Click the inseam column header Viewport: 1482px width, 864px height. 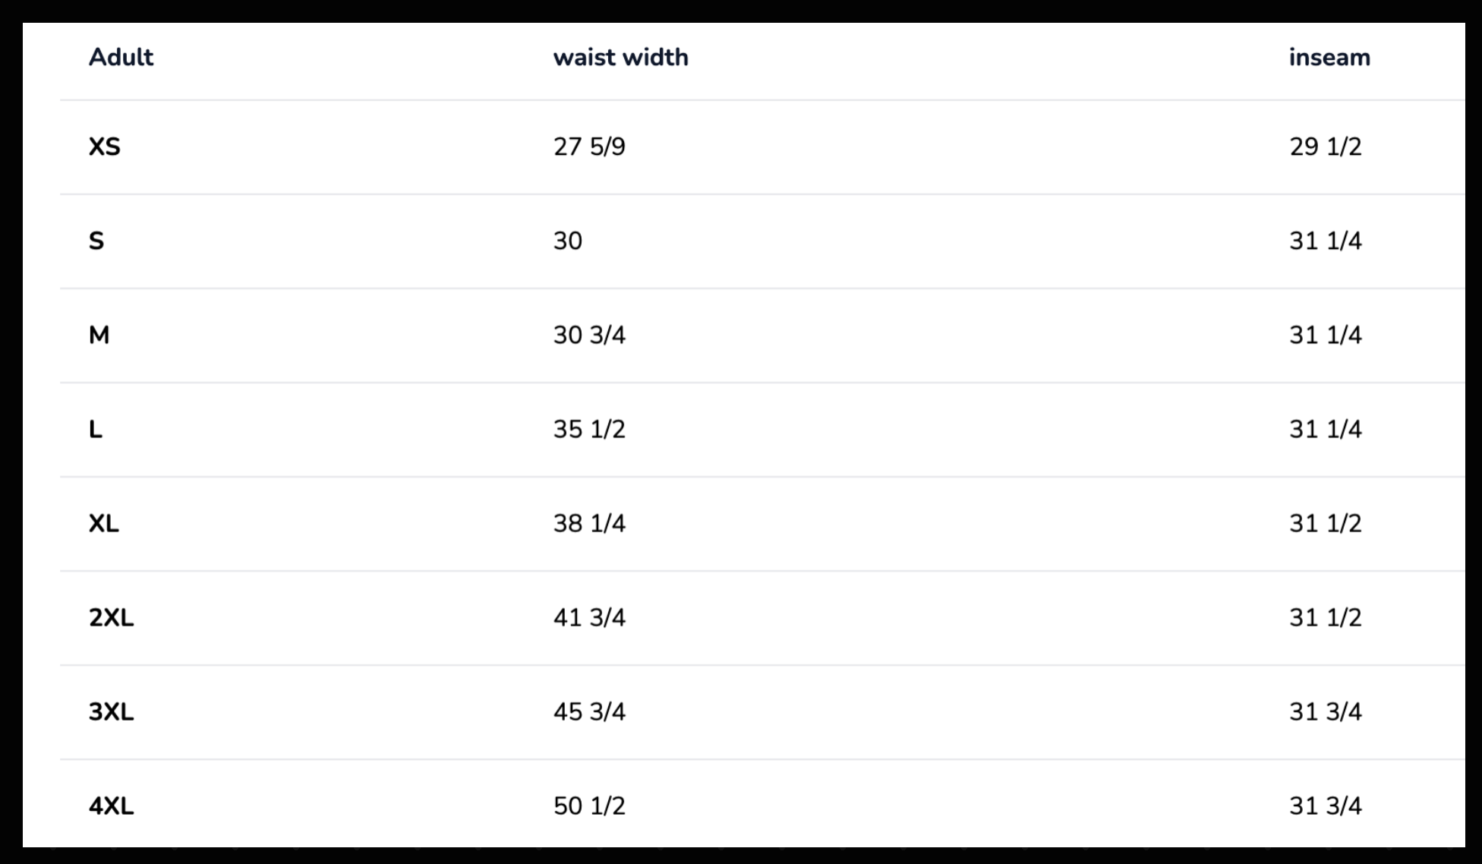pos(1329,58)
